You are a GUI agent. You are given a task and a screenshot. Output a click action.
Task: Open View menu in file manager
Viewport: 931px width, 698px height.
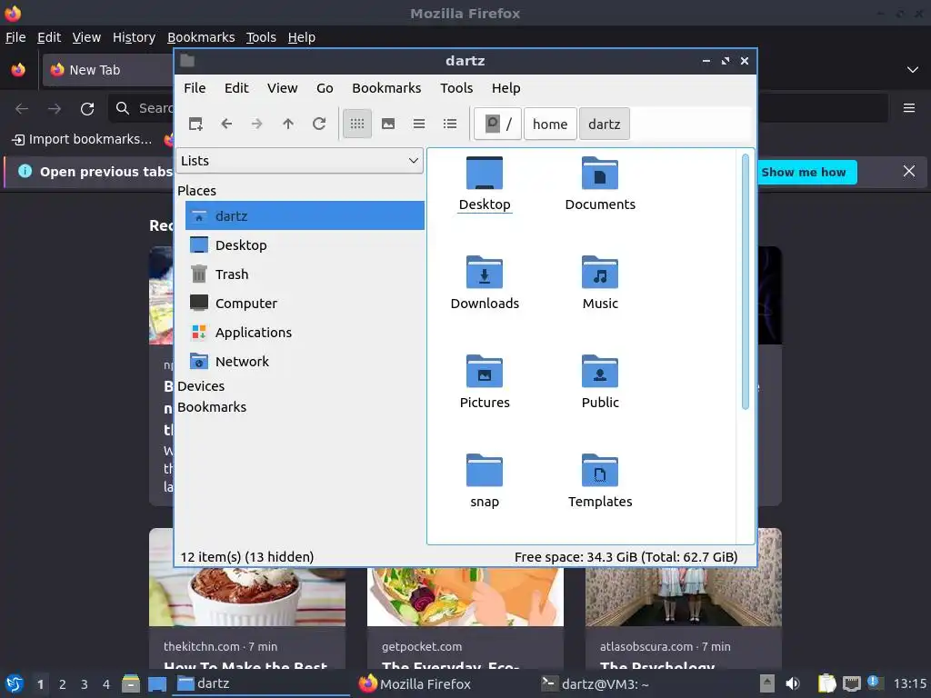pos(282,88)
